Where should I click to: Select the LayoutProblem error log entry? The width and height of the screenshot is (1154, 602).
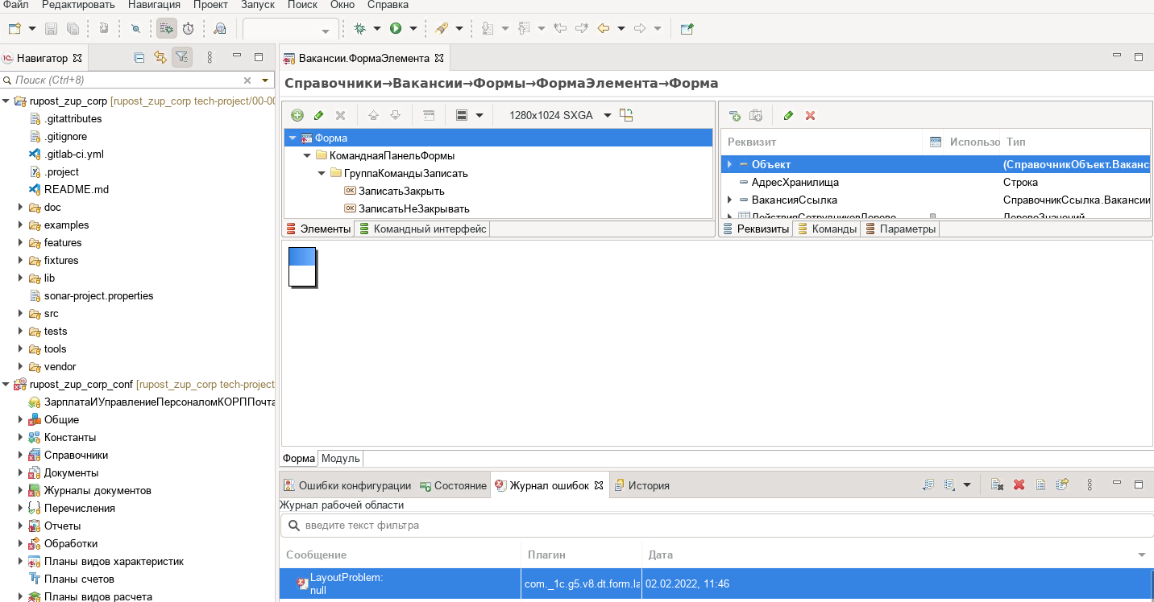tap(715, 583)
